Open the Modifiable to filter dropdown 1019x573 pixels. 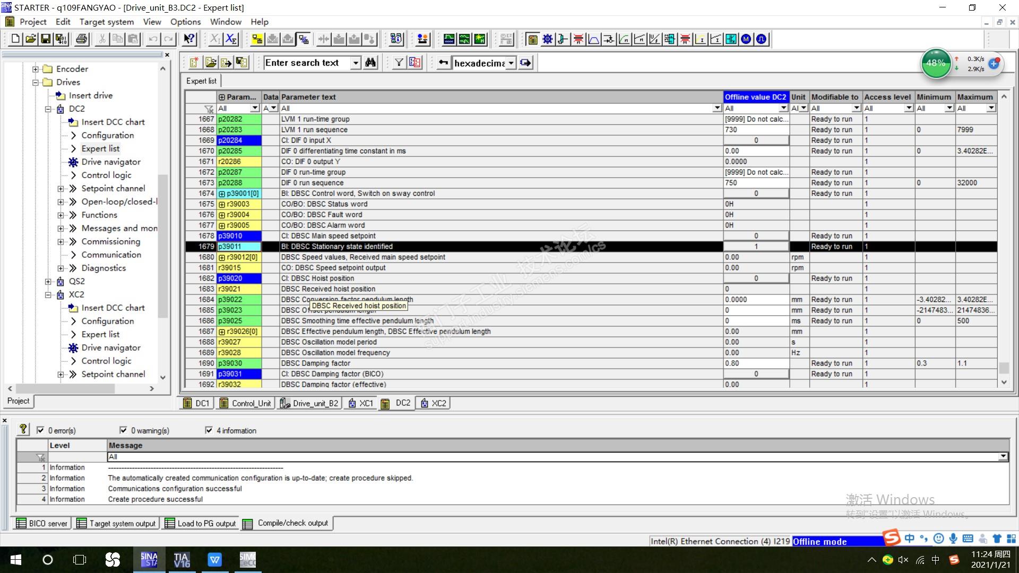click(x=856, y=108)
